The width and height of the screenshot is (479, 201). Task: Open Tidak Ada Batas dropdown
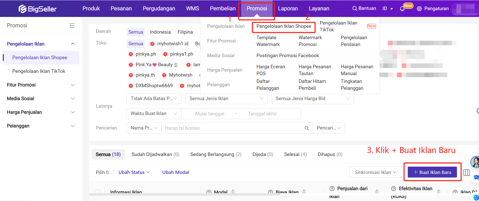[x=154, y=99]
